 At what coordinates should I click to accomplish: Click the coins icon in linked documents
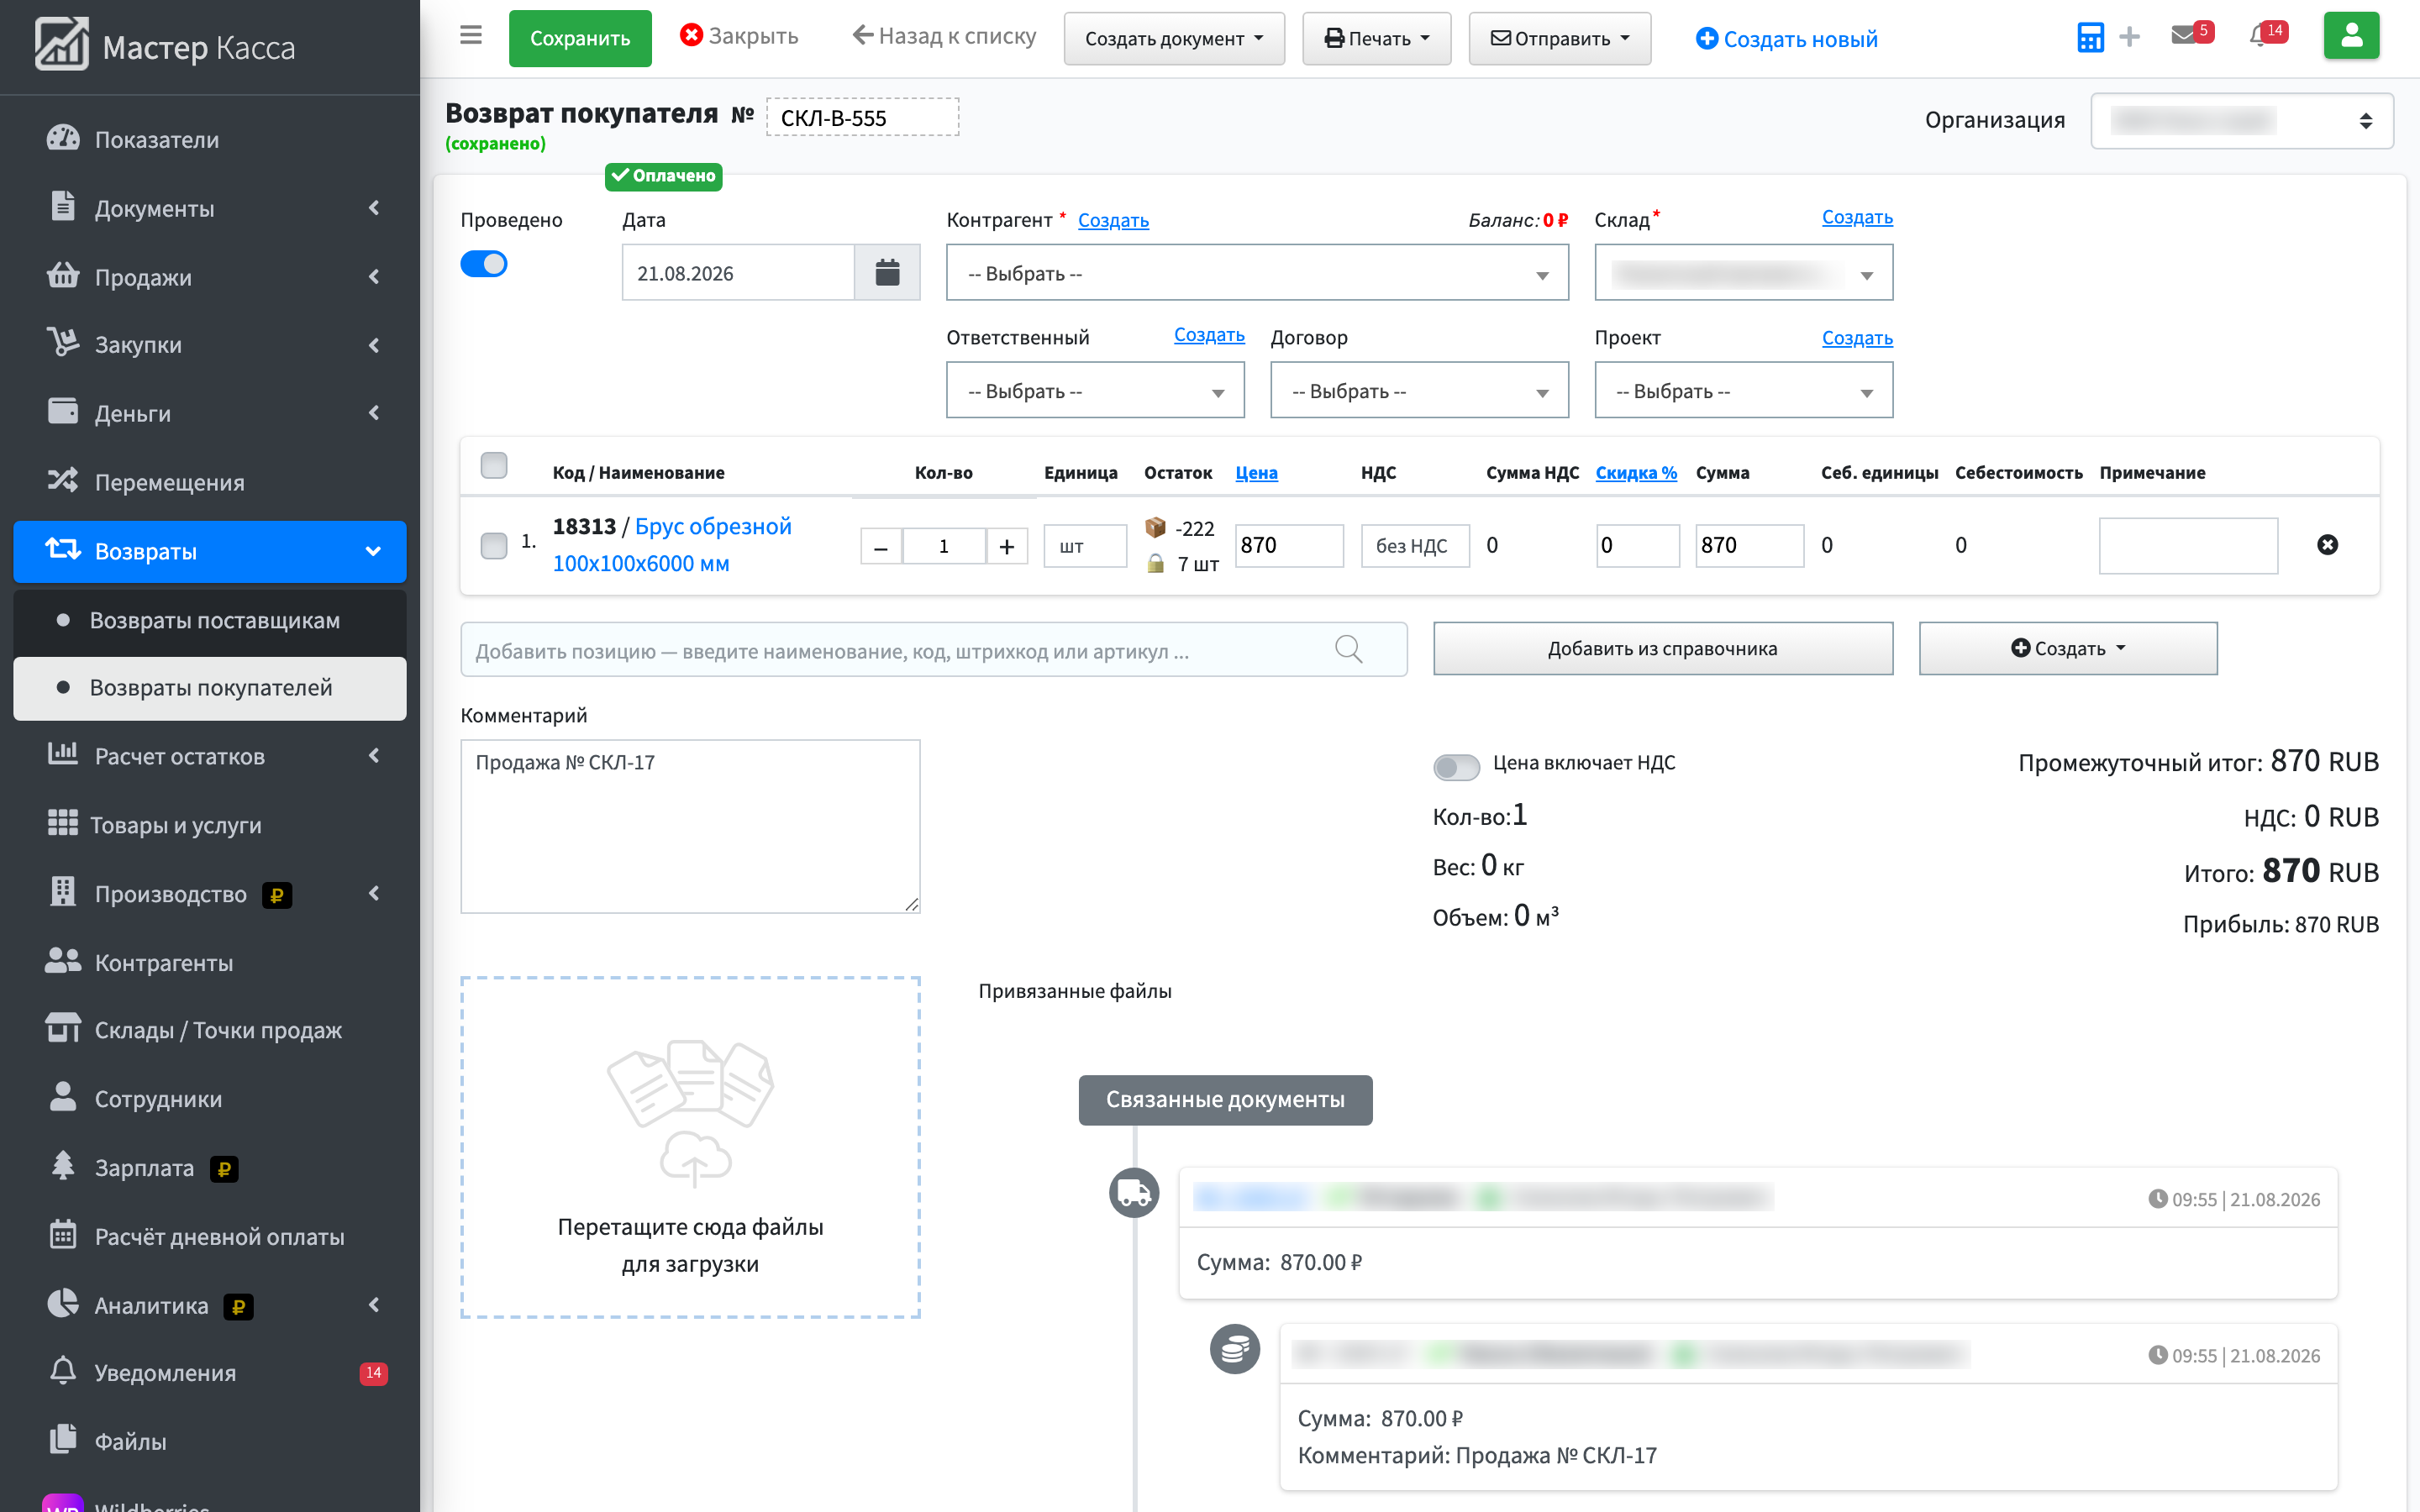pyautogui.click(x=1235, y=1349)
